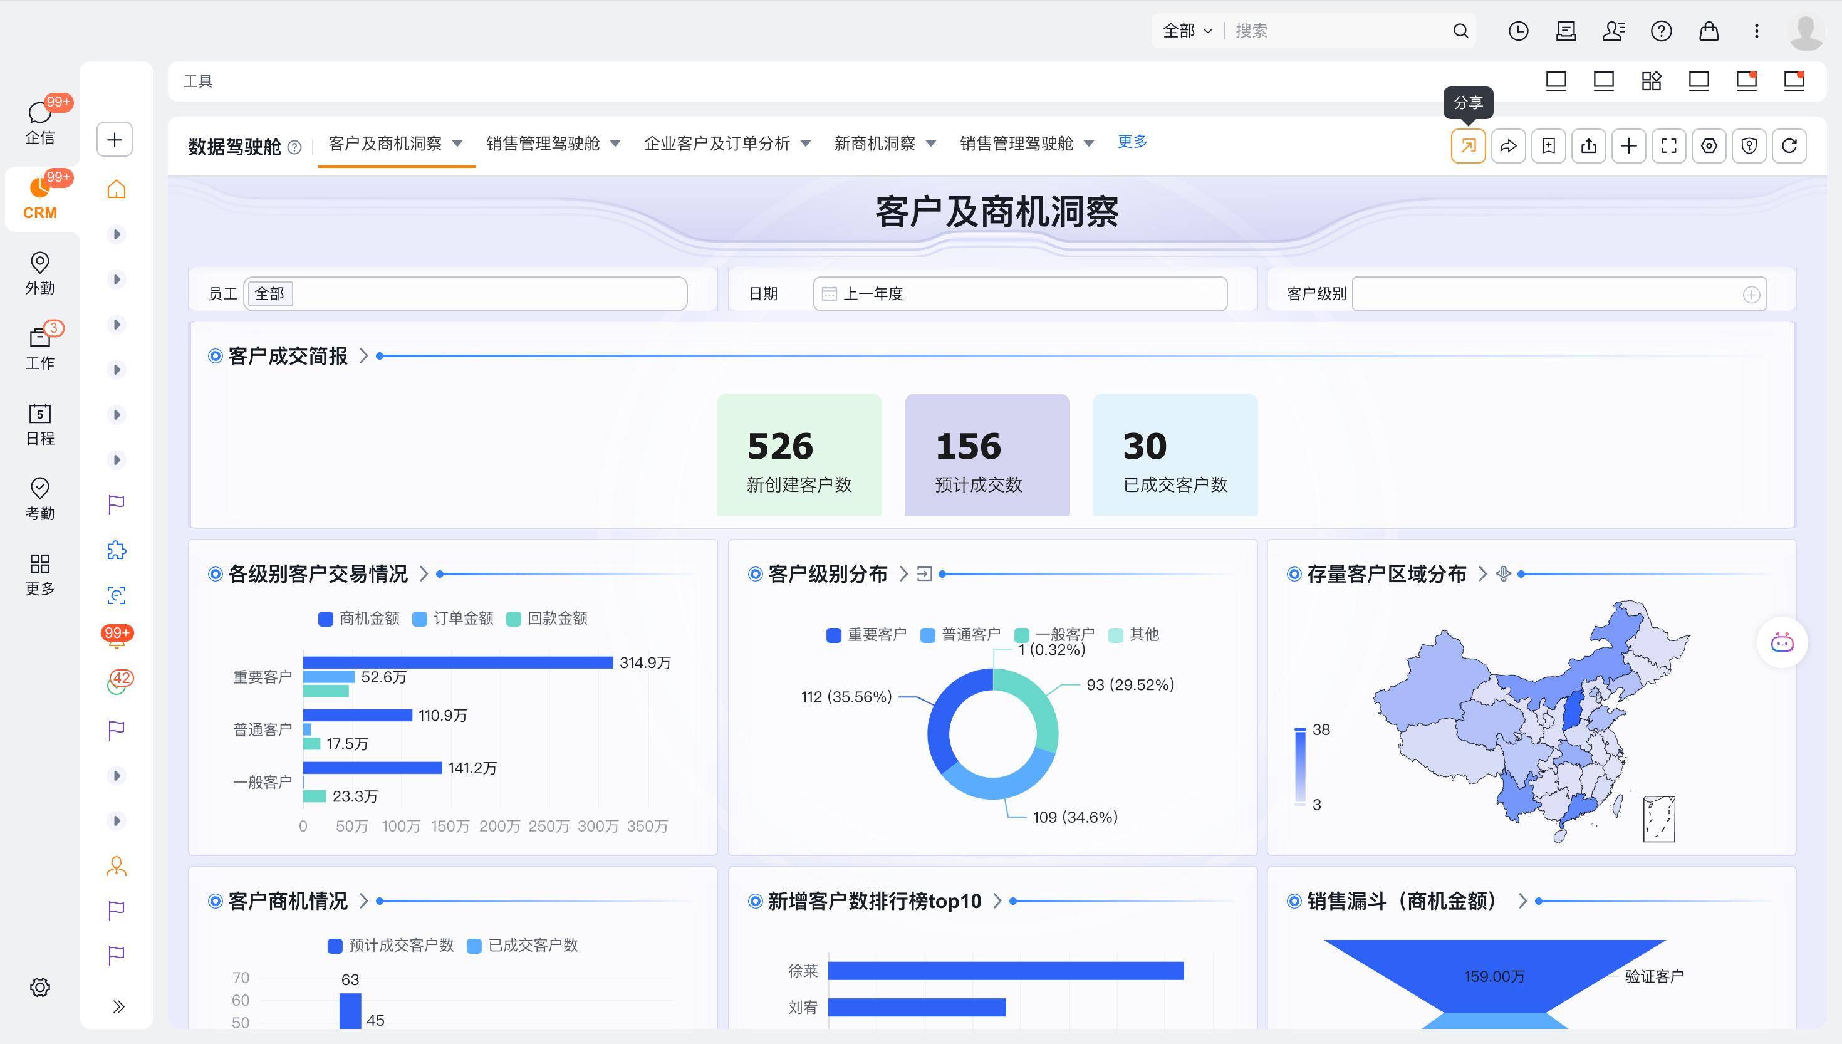The image size is (1842, 1044).
Task: Toggle the 已成交客户数 legend item
Action: tap(523, 946)
